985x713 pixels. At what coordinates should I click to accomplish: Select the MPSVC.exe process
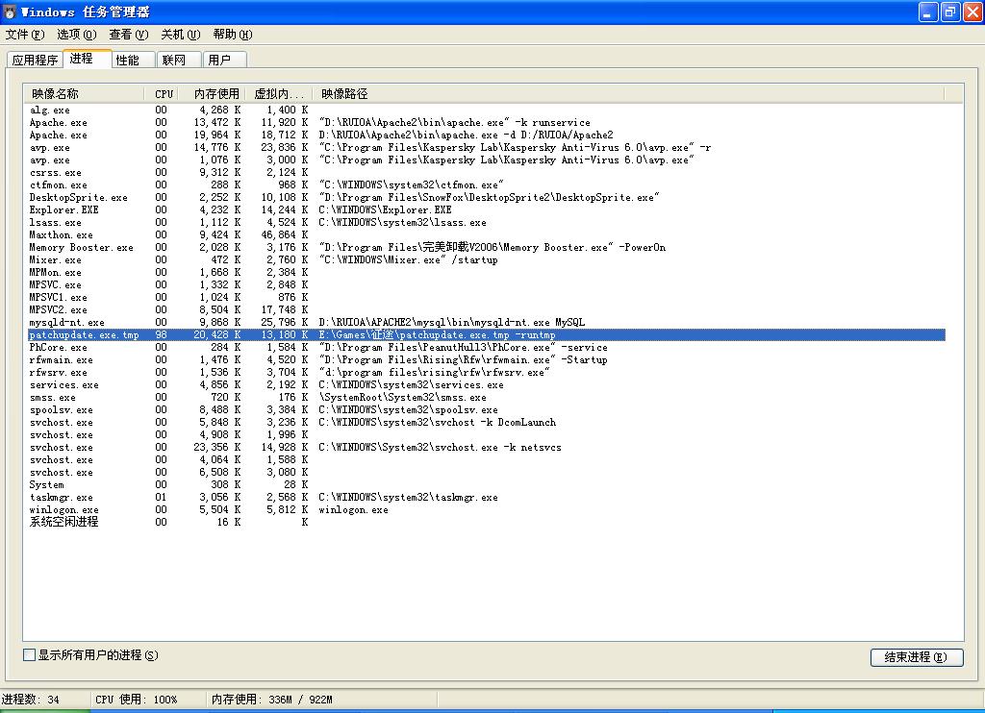click(x=487, y=285)
